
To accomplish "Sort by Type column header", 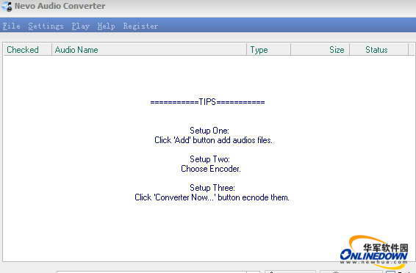I will coord(268,49).
